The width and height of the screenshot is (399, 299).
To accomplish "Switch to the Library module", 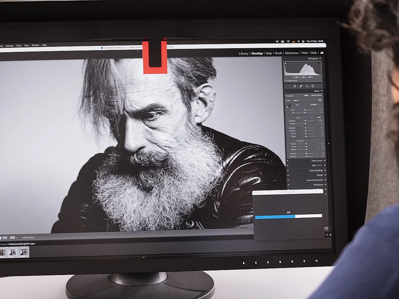I will click(x=244, y=53).
